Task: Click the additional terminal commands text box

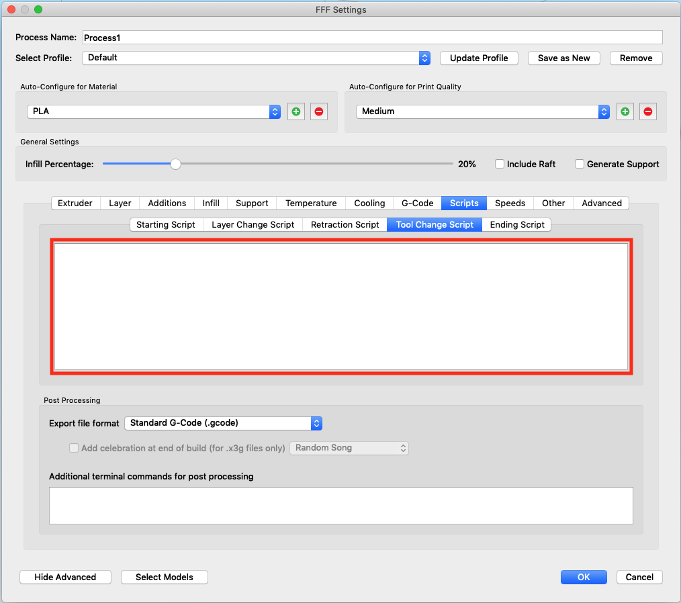Action: tap(341, 506)
